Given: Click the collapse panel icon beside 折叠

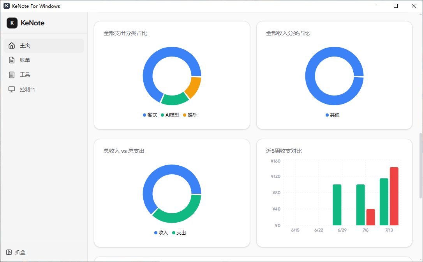Looking at the screenshot, I should [x=9, y=252].
